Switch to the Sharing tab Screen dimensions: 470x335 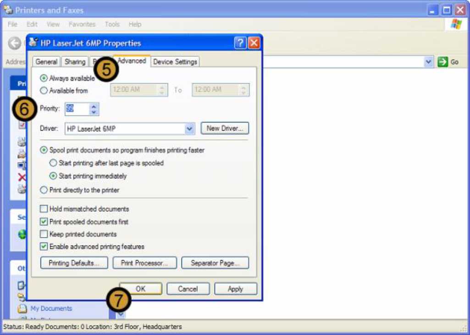point(75,62)
